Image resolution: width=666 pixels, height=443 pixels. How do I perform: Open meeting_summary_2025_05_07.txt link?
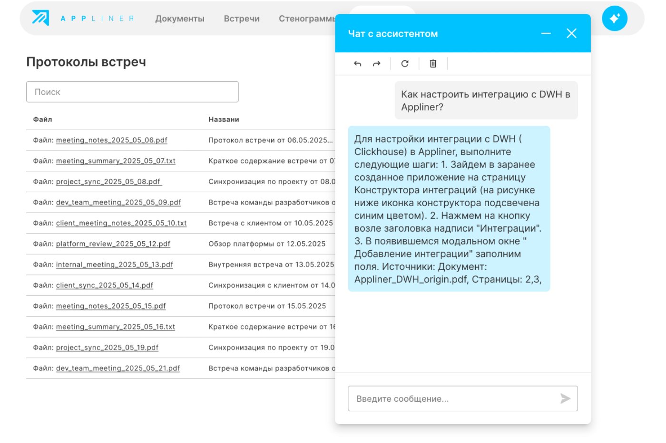116,161
